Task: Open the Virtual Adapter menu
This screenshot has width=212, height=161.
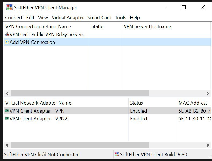Action: (x=68, y=18)
